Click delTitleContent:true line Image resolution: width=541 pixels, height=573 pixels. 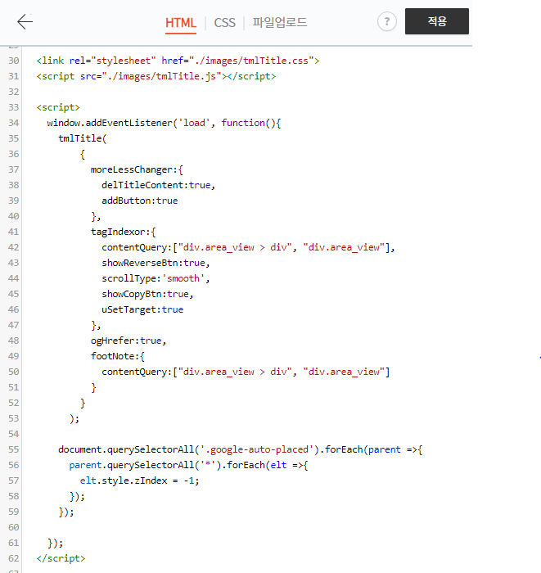click(159, 185)
